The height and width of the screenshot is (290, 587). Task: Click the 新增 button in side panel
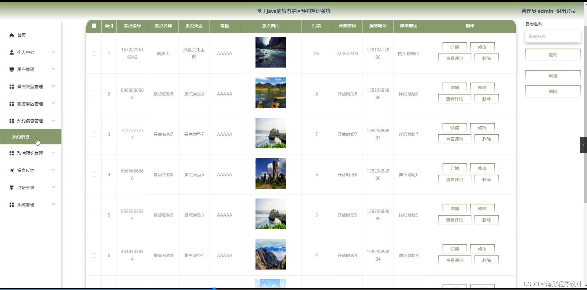point(553,76)
